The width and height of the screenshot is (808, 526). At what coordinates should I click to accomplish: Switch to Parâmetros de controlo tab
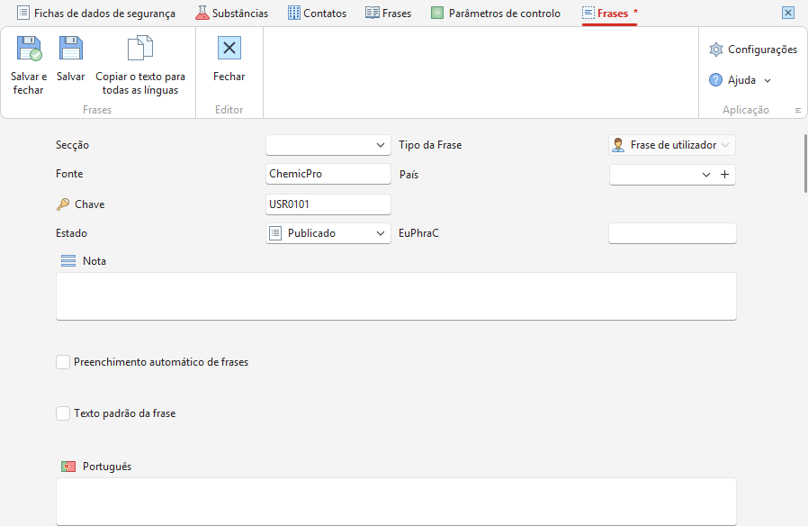pos(496,14)
